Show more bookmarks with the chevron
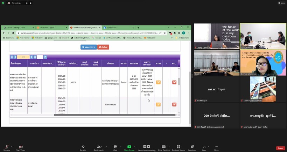The width and height of the screenshot is (287, 152). click(x=172, y=38)
